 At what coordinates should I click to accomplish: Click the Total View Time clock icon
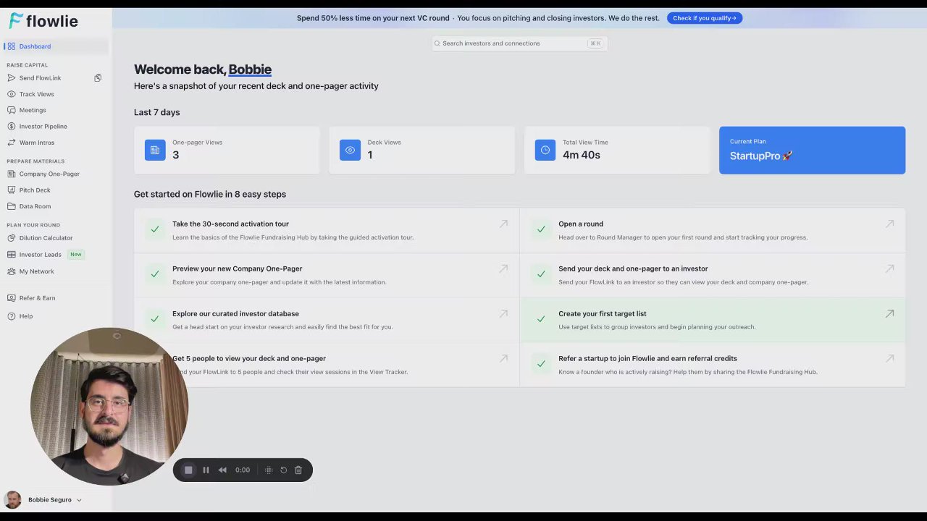[545, 150]
